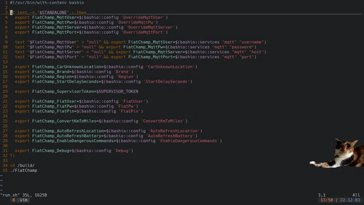The width and height of the screenshot is (364, 205).
Task: Click the "password" string on line 10
Action: coord(242,47)
